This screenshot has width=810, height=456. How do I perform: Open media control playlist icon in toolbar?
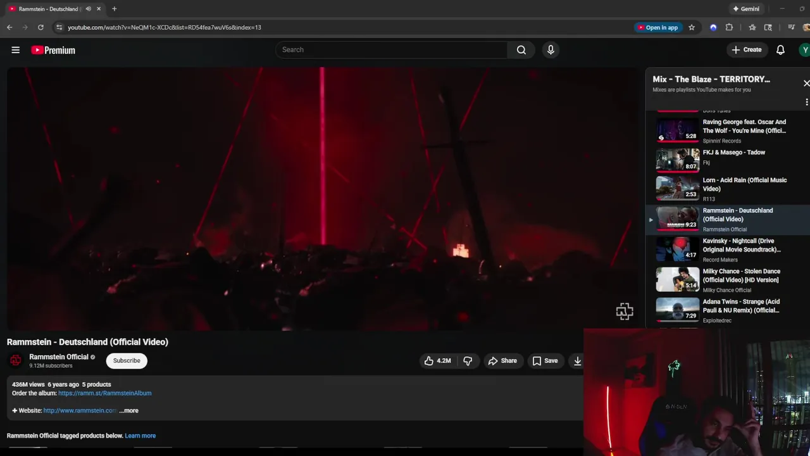tap(791, 27)
